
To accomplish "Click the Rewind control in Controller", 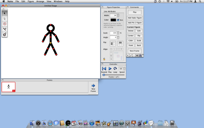I will point(104,69).
